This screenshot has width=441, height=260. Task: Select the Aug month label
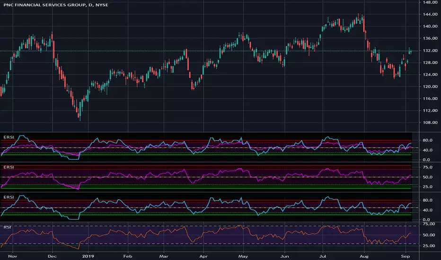click(x=364, y=256)
